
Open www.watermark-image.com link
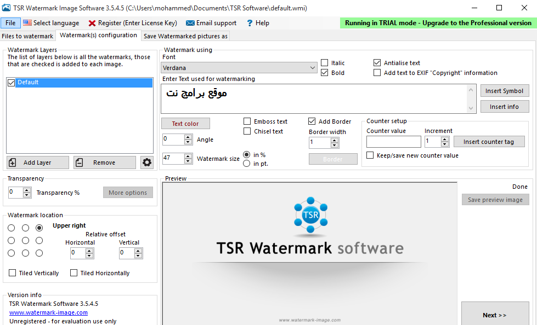[x=48, y=312]
